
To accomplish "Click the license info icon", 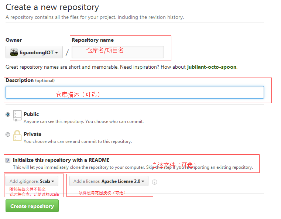I will click(154, 182).
